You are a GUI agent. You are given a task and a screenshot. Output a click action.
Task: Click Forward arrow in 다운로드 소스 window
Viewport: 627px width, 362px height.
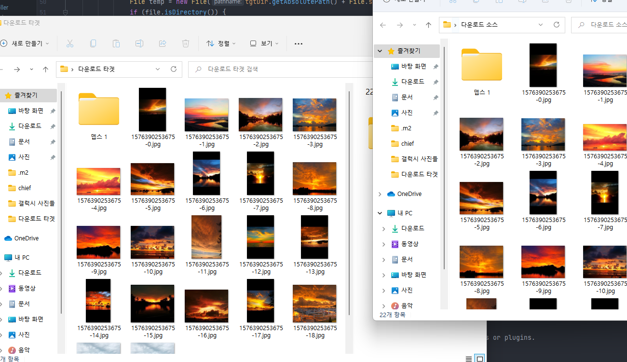point(399,25)
